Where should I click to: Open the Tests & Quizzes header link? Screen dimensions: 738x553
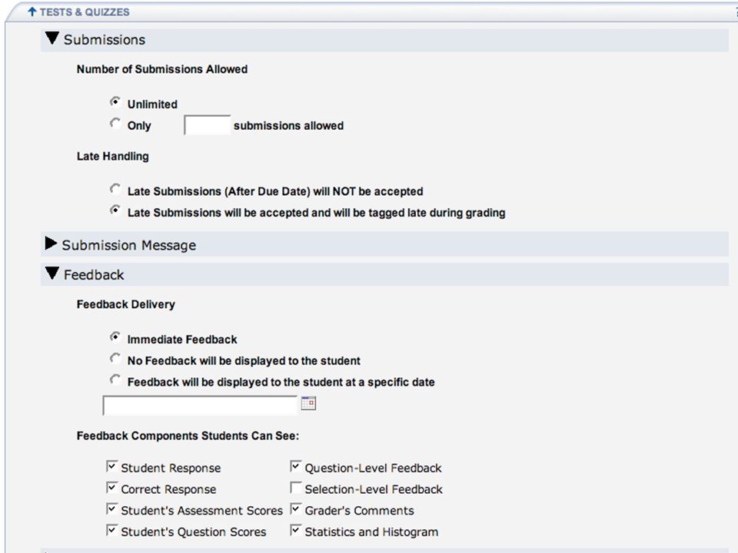(x=85, y=12)
